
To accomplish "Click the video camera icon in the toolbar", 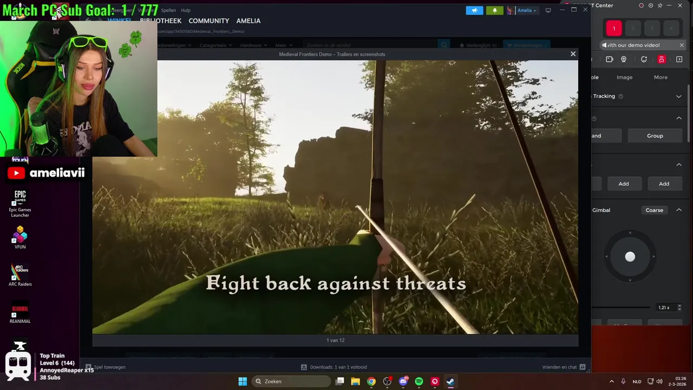I will (609, 60).
